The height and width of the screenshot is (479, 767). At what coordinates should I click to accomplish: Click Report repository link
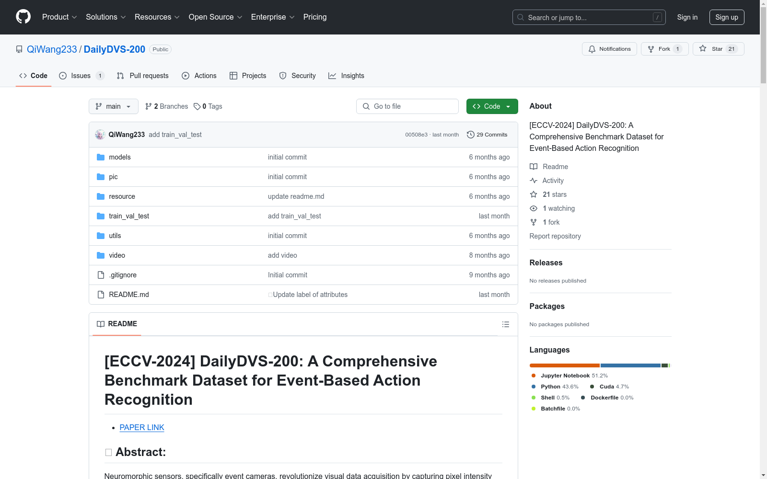555,236
